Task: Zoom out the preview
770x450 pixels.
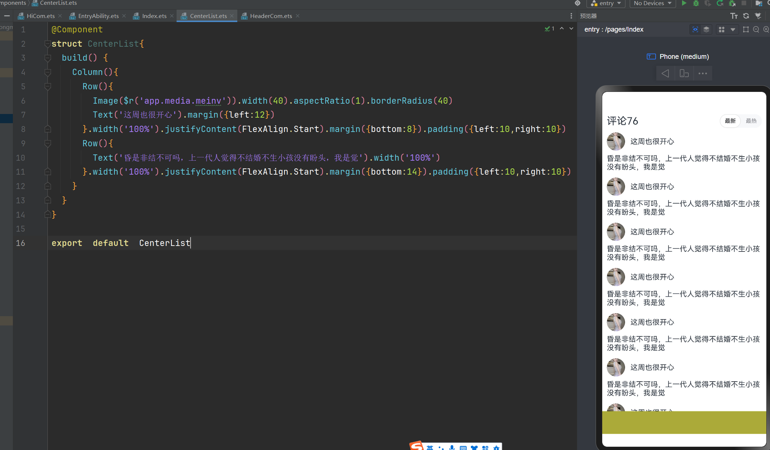Action: coord(756,29)
